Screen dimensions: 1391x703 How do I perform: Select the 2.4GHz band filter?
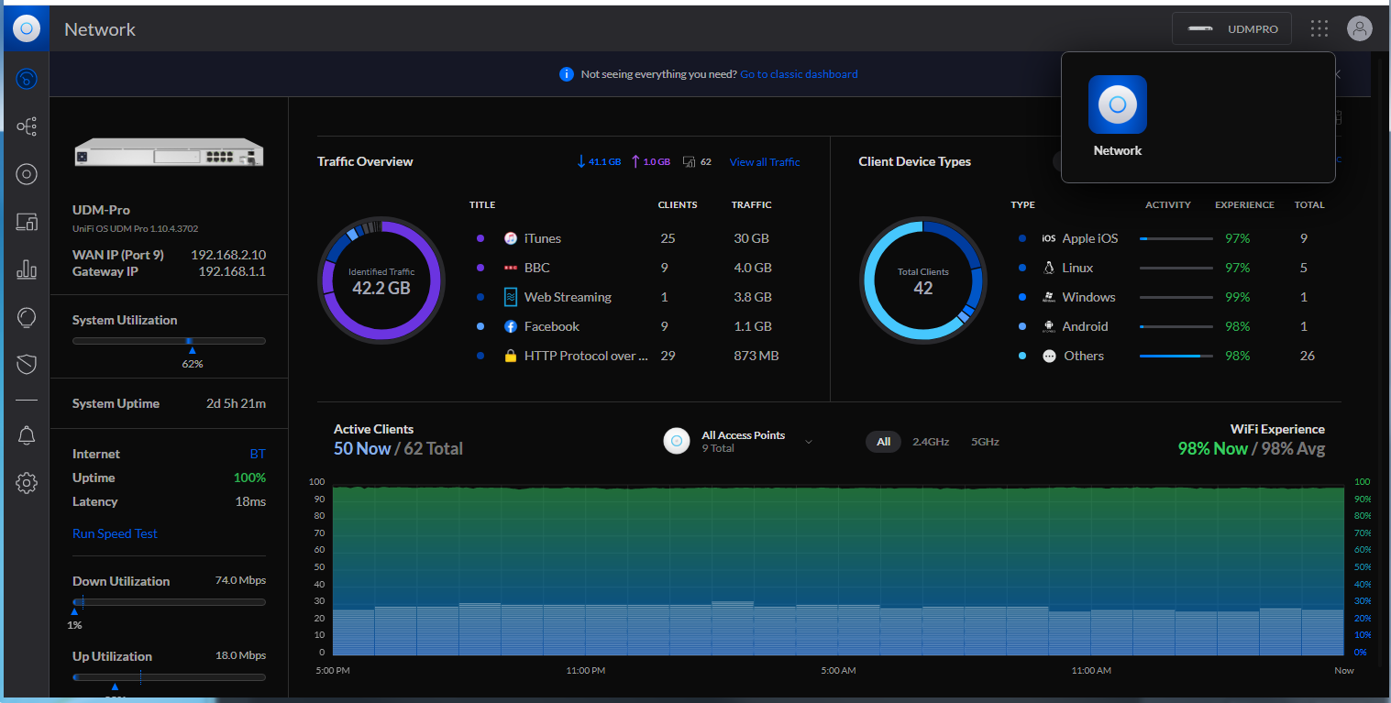[930, 442]
